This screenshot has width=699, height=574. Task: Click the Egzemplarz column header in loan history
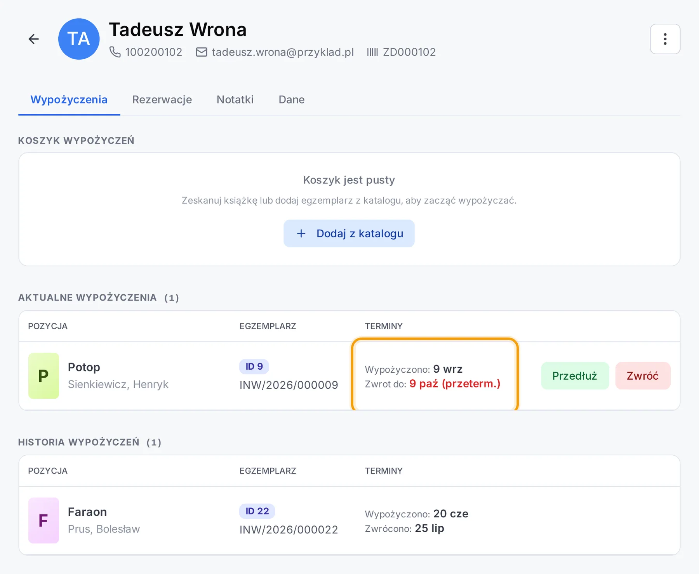pyautogui.click(x=268, y=471)
